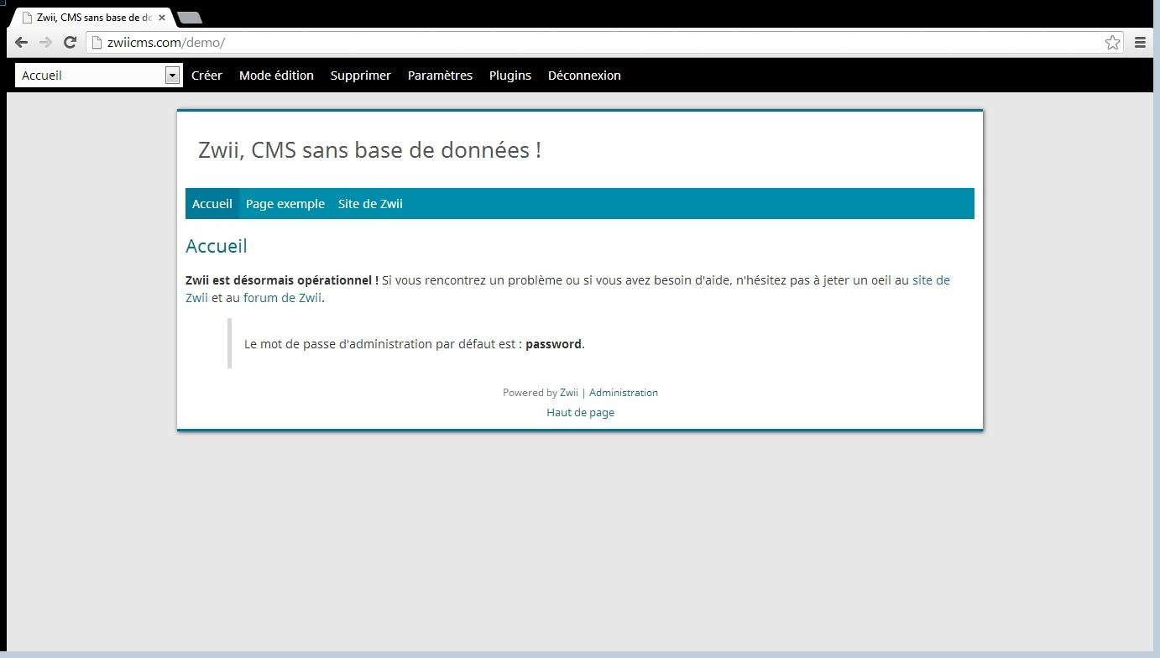
Task: Select the Accueil navigation tab
Action: pos(212,203)
